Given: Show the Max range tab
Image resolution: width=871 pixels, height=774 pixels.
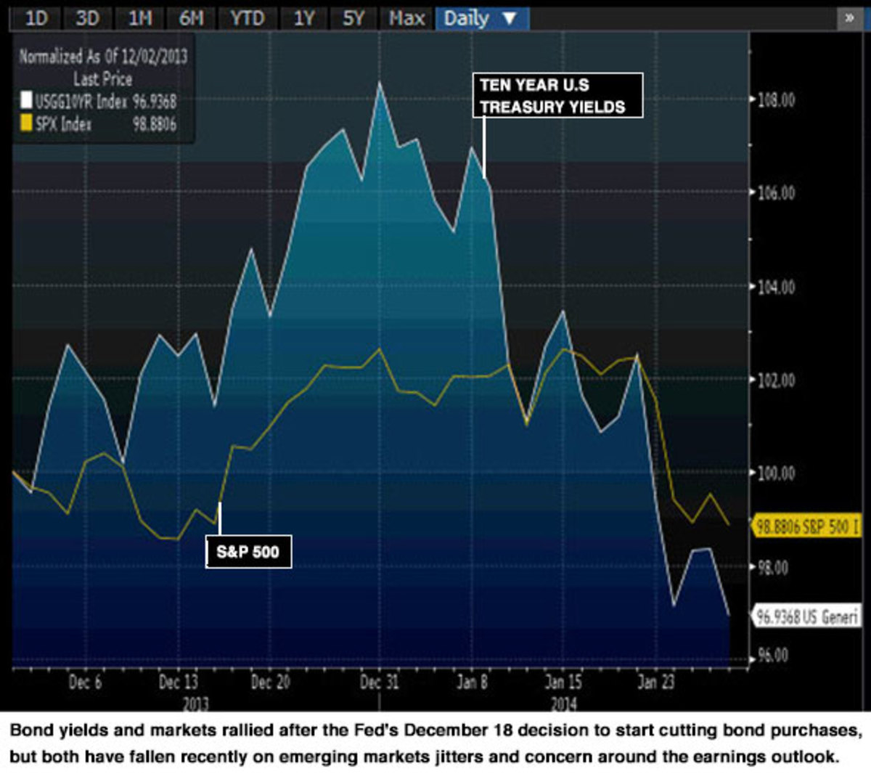Looking at the screenshot, I should [x=406, y=18].
